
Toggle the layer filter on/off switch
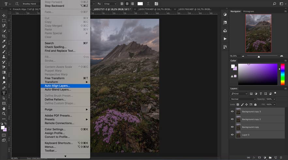pyautogui.click(x=275, y=93)
